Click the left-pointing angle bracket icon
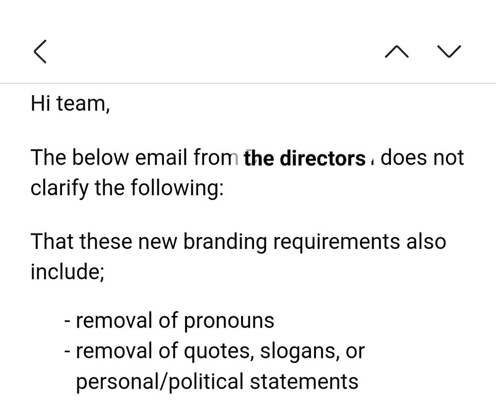The width and height of the screenshot is (496, 418). click(x=40, y=52)
